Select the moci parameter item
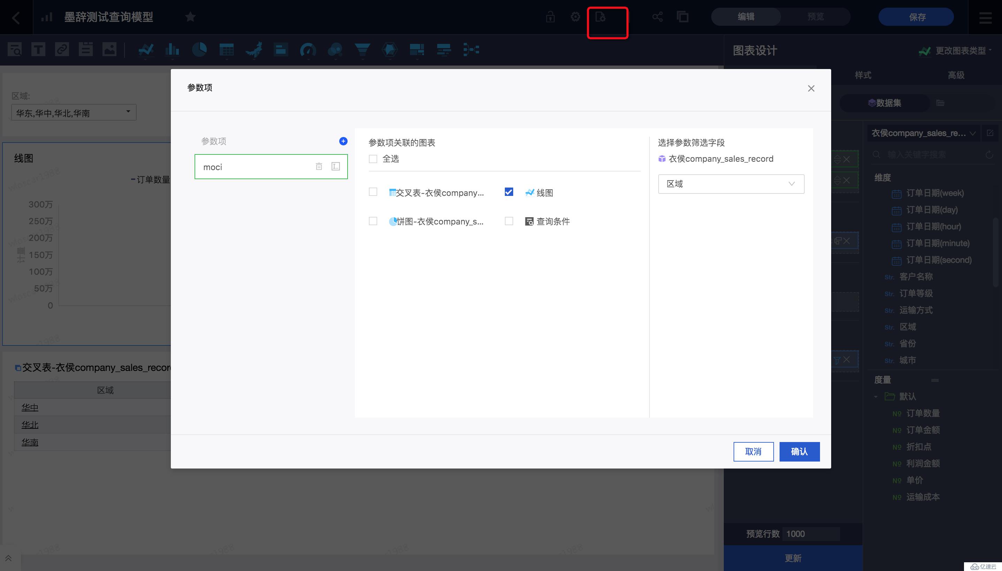 (x=271, y=167)
